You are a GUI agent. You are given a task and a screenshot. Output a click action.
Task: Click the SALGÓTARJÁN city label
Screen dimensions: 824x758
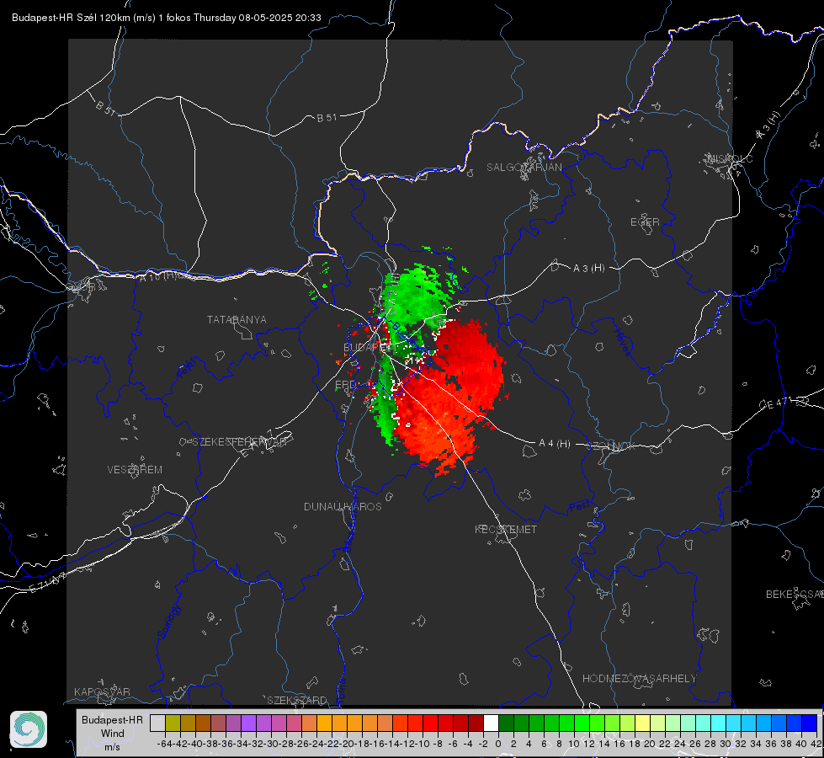click(x=524, y=168)
